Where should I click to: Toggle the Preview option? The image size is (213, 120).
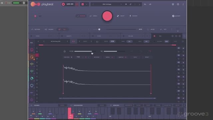tap(68, 57)
